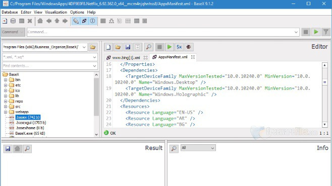
Task: Select the AppxManifest.xml tab
Action: click(x=173, y=57)
